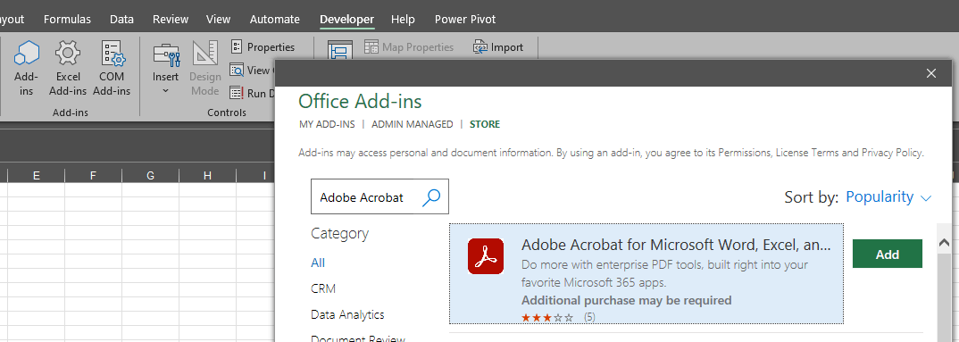Screen dimensions: 959x342
Task: Select the CRM category
Action: 323,288
